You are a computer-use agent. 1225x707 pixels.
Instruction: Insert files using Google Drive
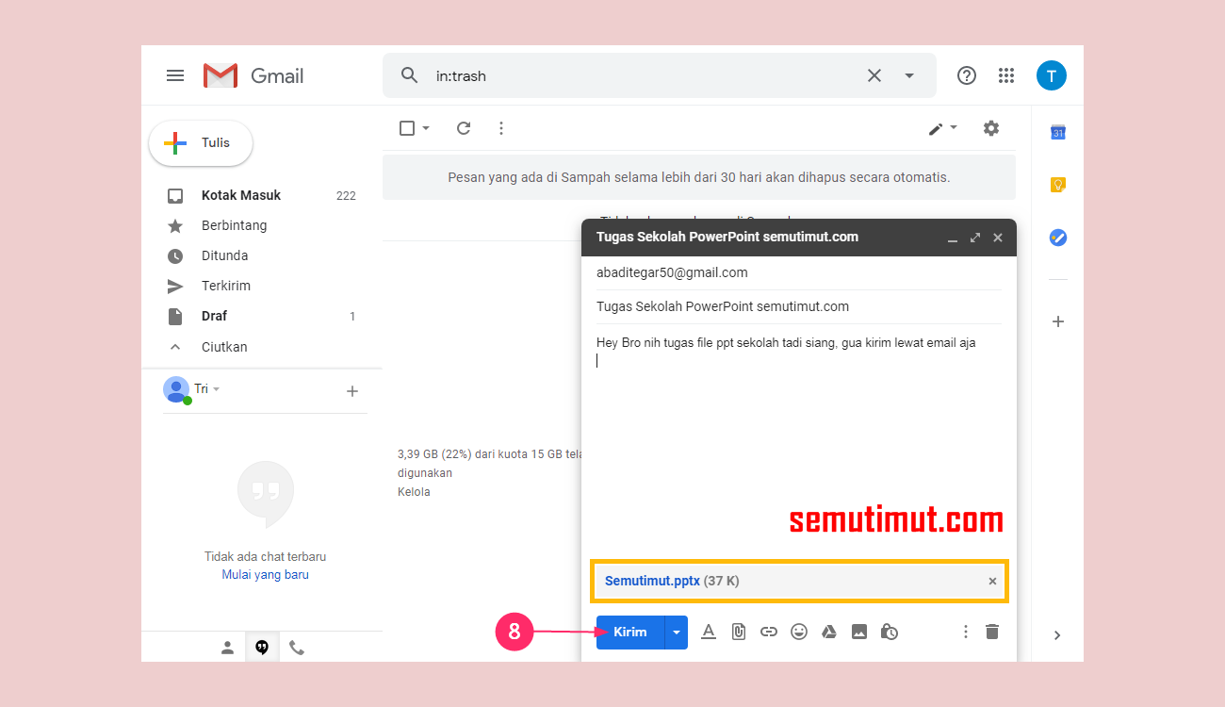(x=829, y=633)
